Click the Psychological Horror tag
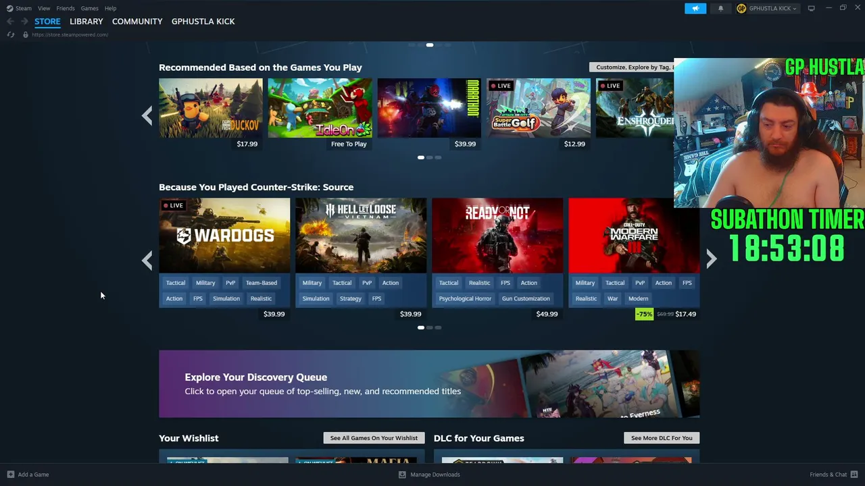This screenshot has width=865, height=486. [x=465, y=298]
